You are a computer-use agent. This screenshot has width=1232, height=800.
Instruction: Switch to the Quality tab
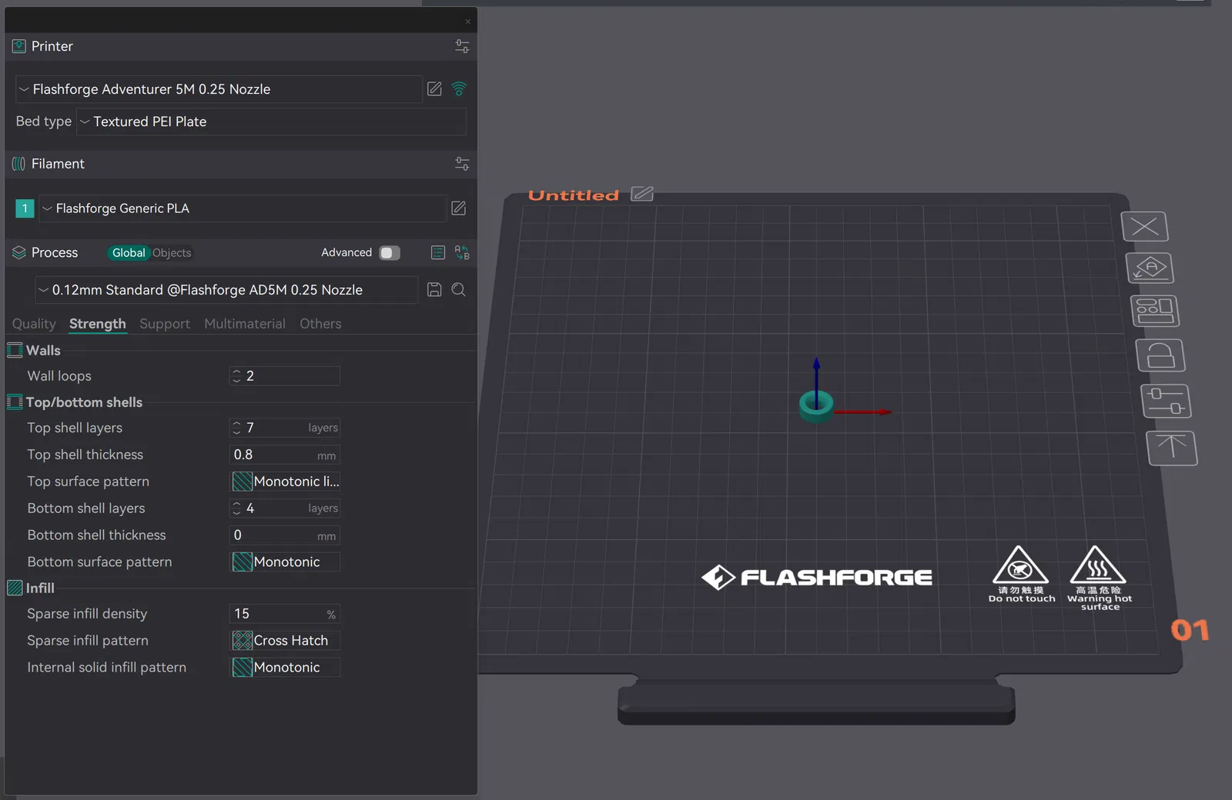(34, 324)
